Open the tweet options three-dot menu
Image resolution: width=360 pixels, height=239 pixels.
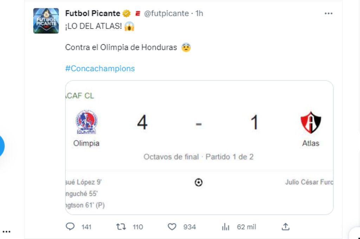328,13
